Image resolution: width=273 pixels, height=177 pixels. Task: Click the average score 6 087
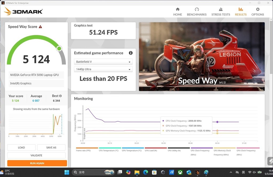pos(36,101)
